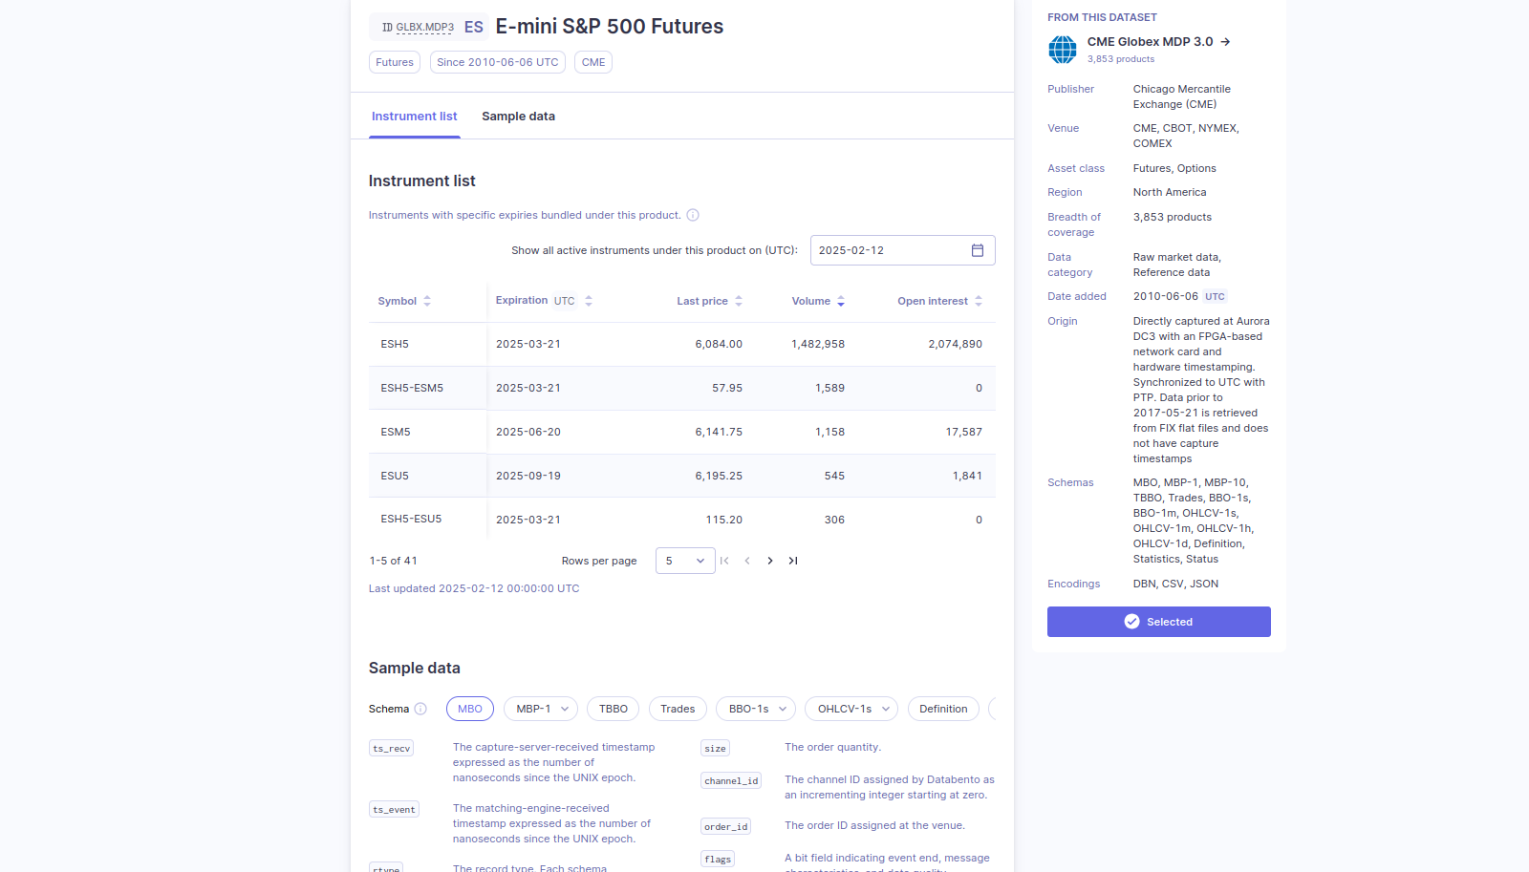Open the Rows per page dropdown
The image size is (1529, 872).
685,561
